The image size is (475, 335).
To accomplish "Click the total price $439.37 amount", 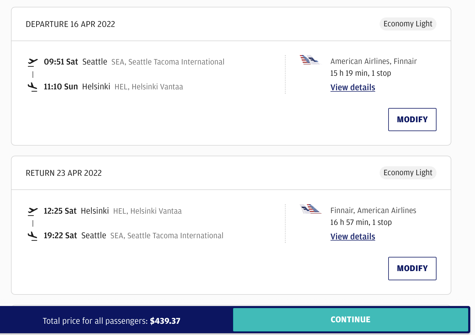I will click(x=165, y=321).
